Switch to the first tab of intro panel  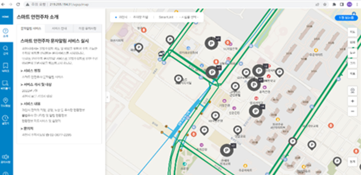pyautogui.click(x=31, y=28)
